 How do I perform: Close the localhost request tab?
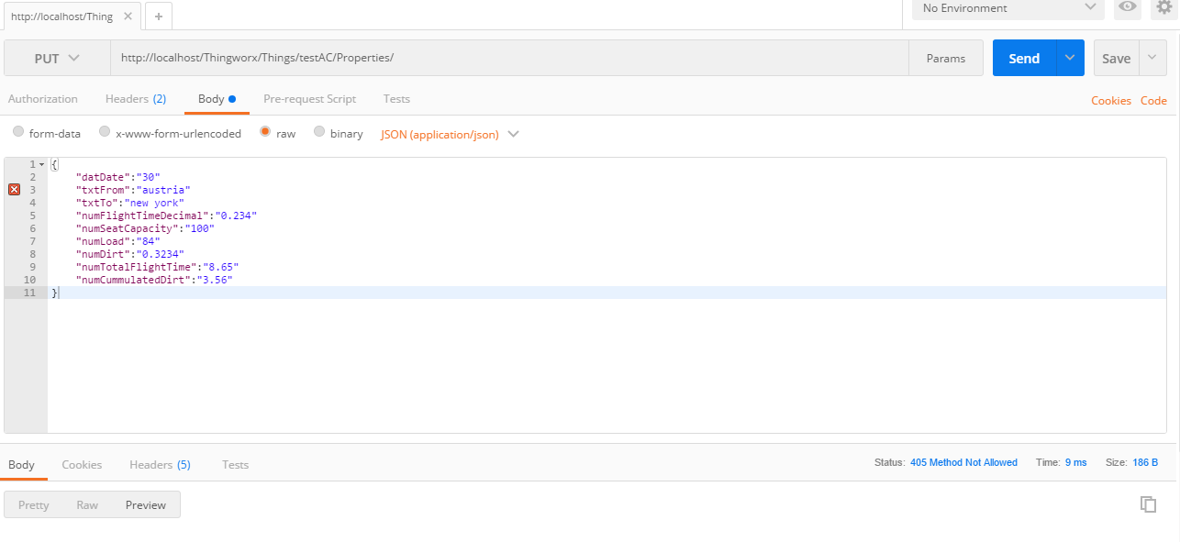pos(128,17)
